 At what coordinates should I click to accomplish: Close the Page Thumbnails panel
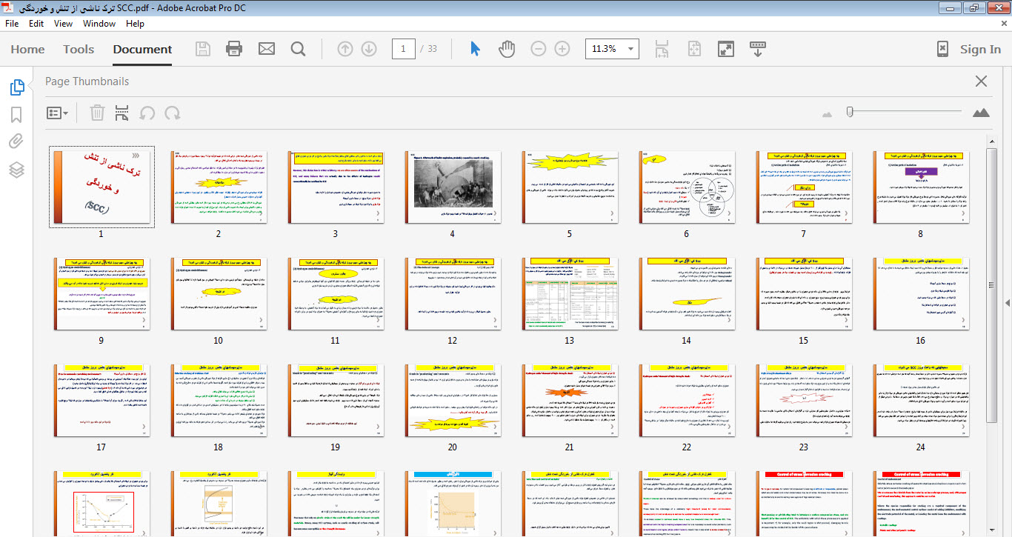(981, 81)
